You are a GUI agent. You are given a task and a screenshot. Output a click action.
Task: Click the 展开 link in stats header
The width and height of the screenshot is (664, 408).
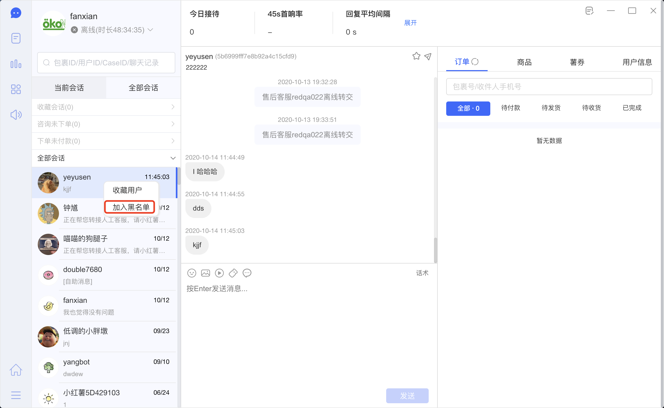(x=410, y=23)
